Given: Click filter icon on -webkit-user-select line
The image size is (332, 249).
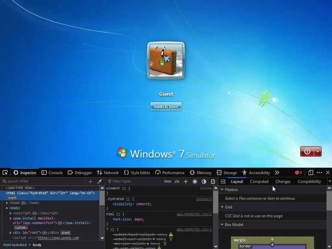Looking at the screenshot, I should coord(171,239).
